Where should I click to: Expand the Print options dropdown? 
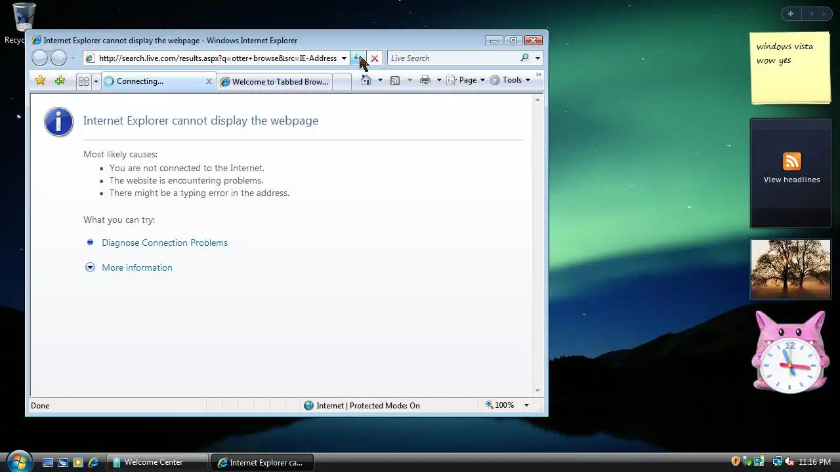438,80
